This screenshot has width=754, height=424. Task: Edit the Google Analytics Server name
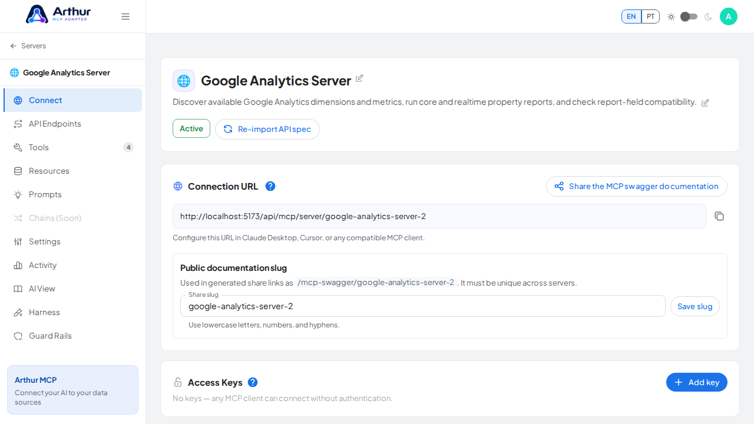pyautogui.click(x=359, y=78)
